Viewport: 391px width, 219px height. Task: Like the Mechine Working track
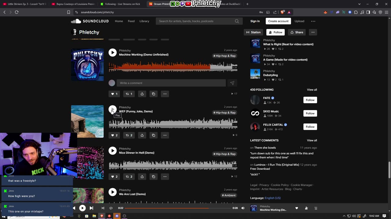coord(114,94)
